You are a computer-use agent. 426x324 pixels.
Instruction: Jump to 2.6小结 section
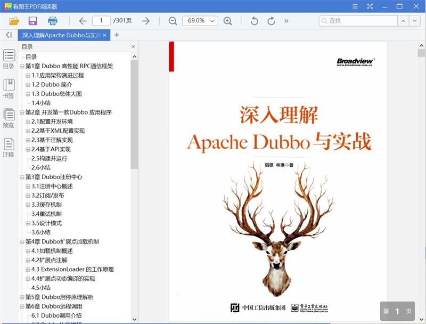pos(41,167)
